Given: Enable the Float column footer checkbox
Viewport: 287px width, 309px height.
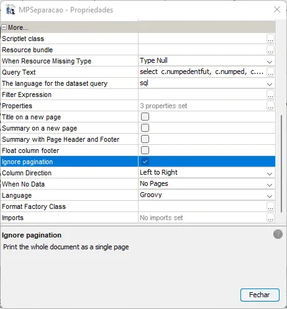Looking at the screenshot, I should click(145, 150).
